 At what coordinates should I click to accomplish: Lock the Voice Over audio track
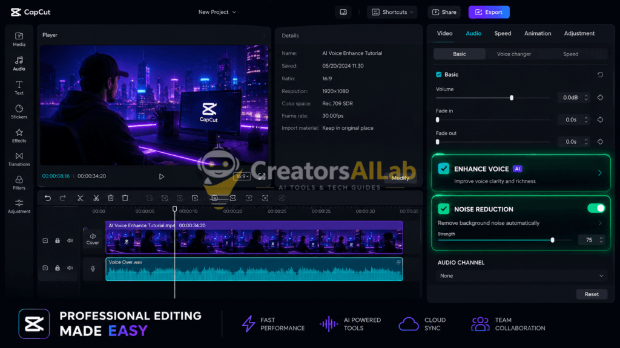(58, 268)
